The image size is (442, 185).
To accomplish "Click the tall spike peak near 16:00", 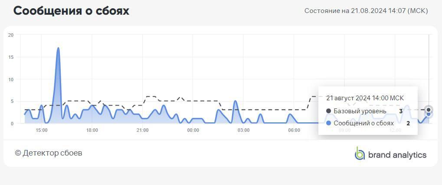I will point(58,48).
